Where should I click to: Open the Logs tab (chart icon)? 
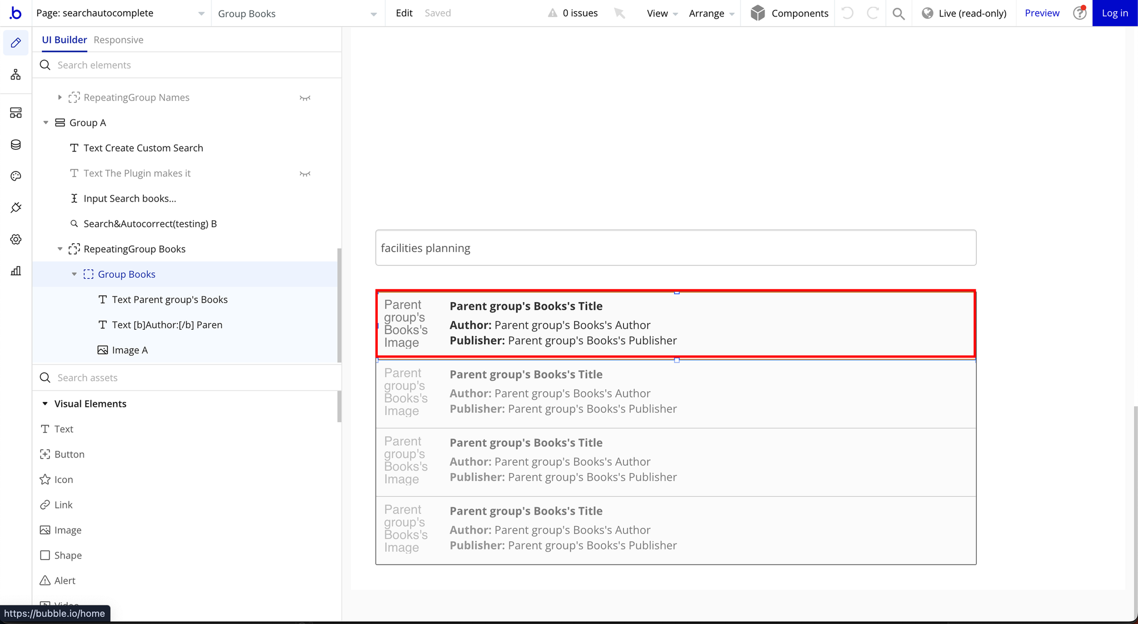pos(16,271)
